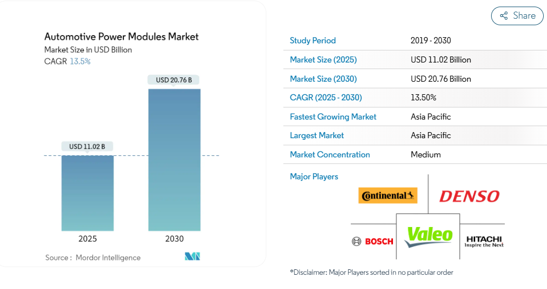
Task: Click the DENSO logo
Action: coord(469,196)
